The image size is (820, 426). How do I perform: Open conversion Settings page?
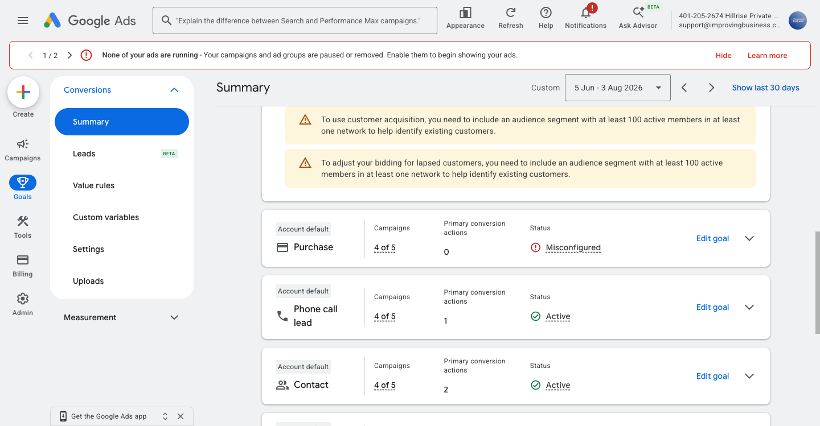tap(122, 249)
